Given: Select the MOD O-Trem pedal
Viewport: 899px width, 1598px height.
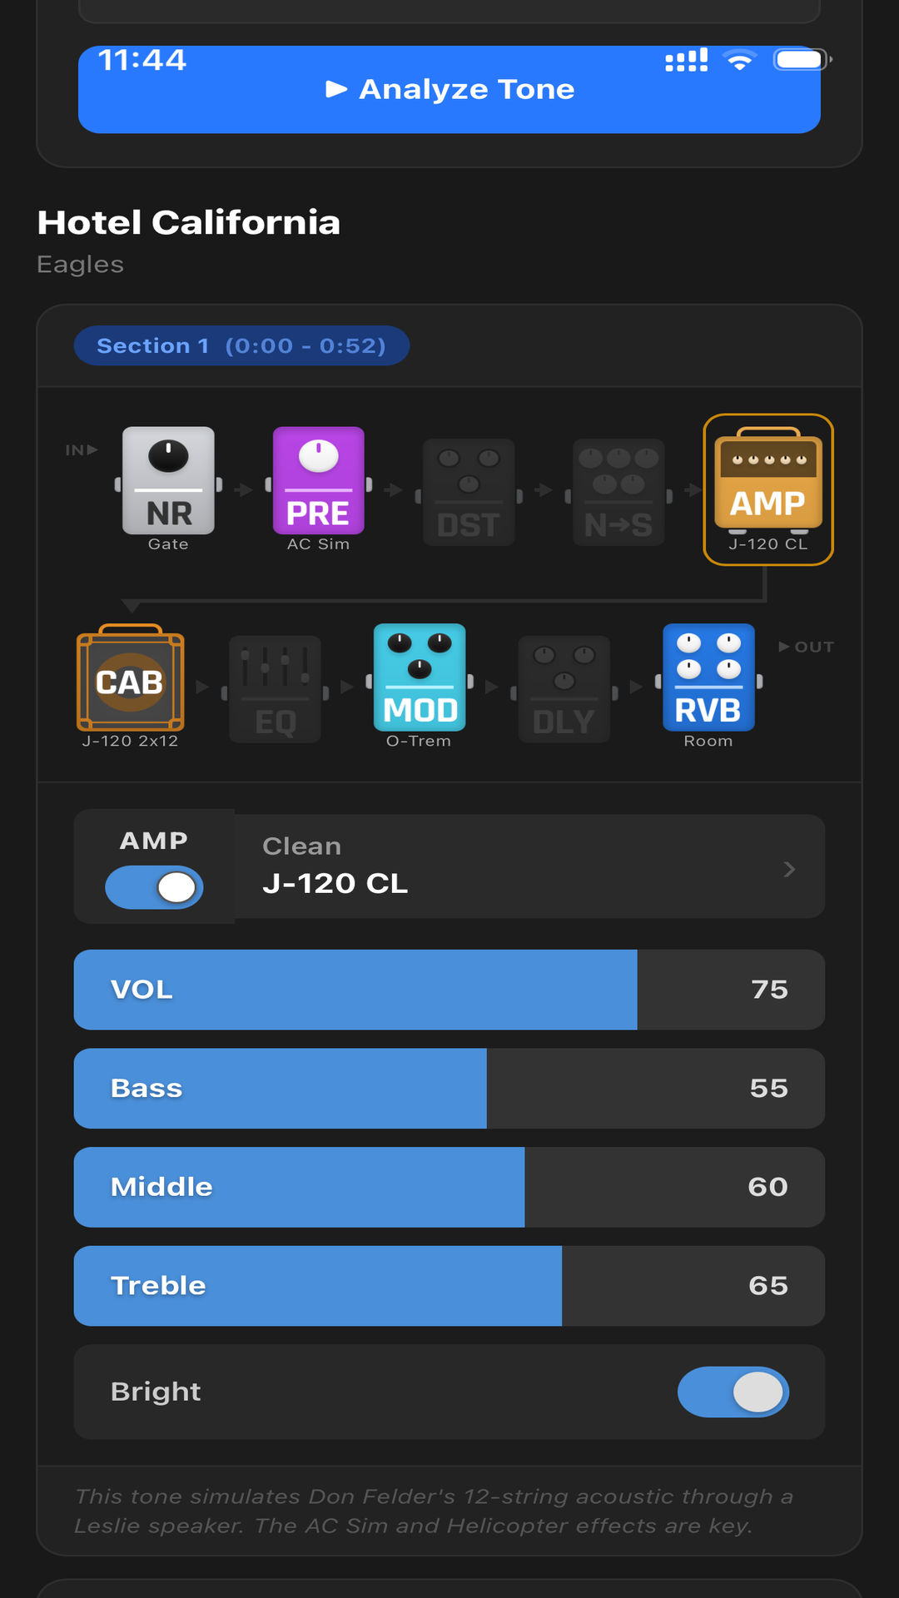Looking at the screenshot, I should tap(420, 678).
